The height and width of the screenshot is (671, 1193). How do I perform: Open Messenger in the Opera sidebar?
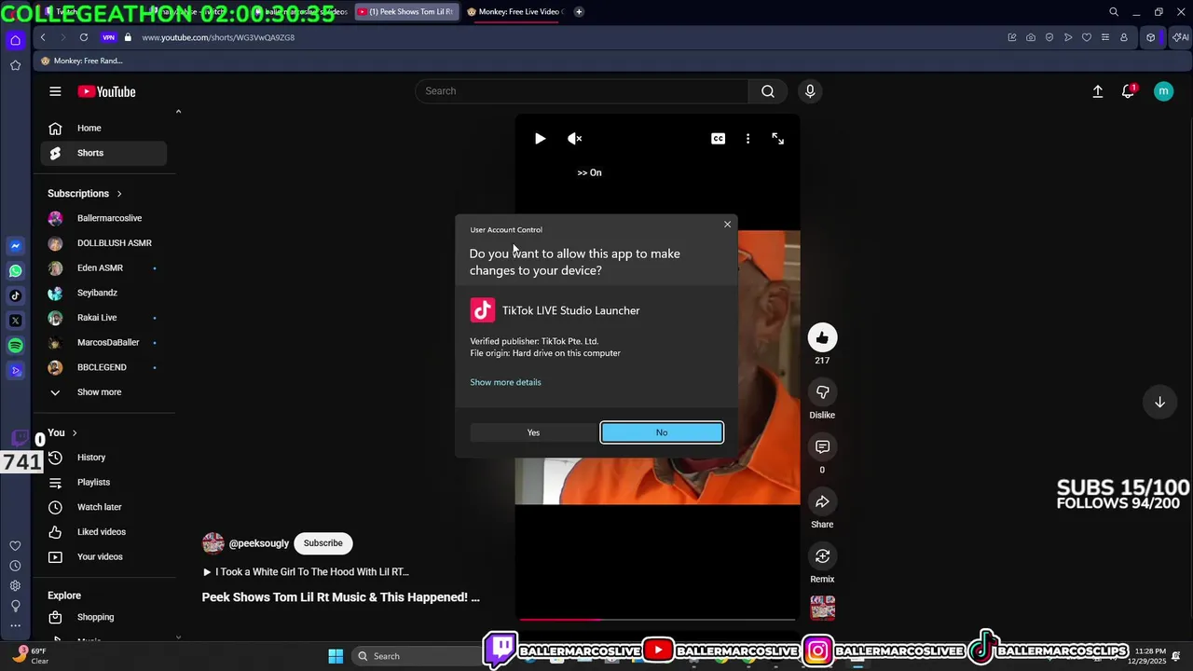tap(15, 246)
